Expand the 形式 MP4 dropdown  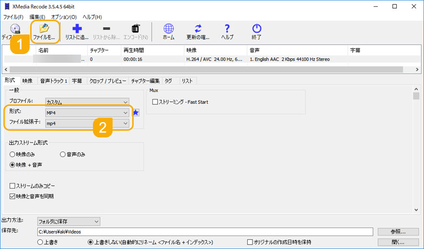click(87, 113)
